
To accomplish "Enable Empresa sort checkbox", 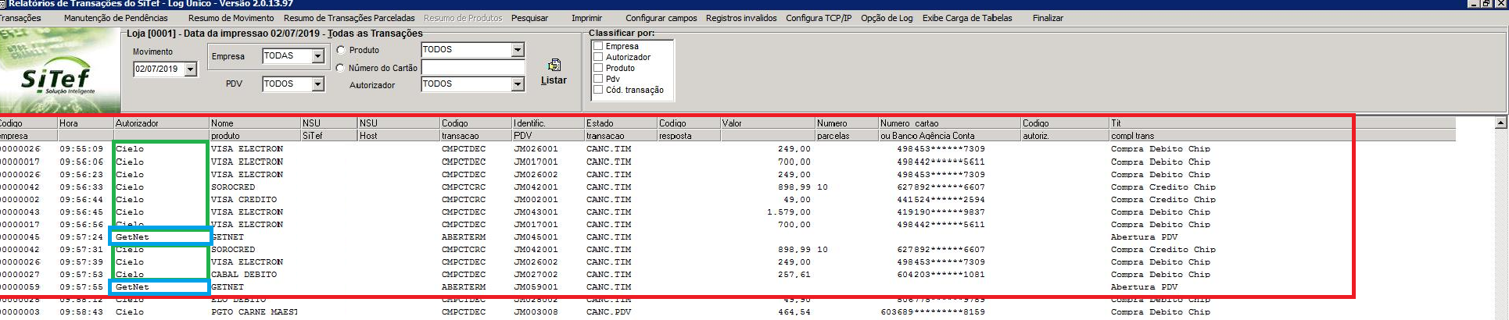I will (598, 46).
